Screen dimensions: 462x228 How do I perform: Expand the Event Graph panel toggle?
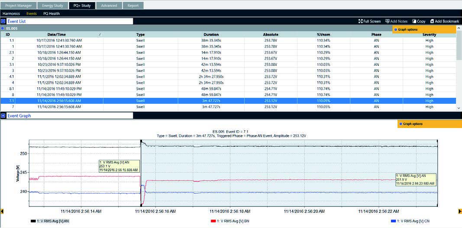[x=3, y=116]
